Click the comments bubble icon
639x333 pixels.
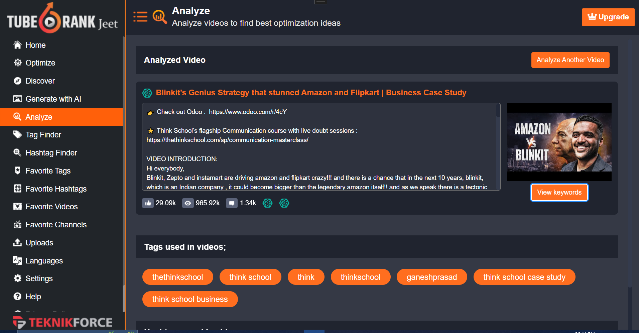(232, 203)
